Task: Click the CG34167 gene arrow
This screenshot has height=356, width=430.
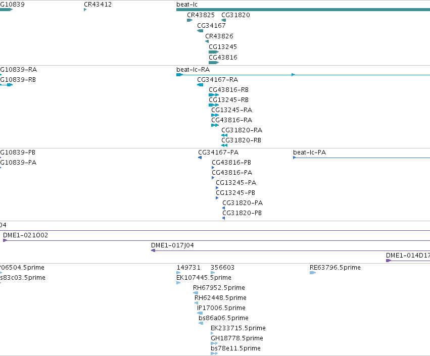Action: (x=200, y=31)
